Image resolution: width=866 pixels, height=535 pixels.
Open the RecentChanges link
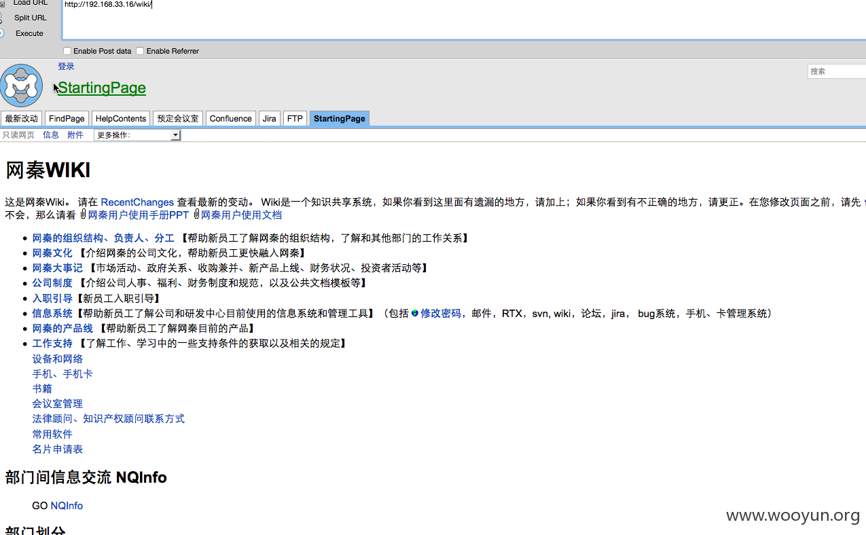[x=137, y=202]
